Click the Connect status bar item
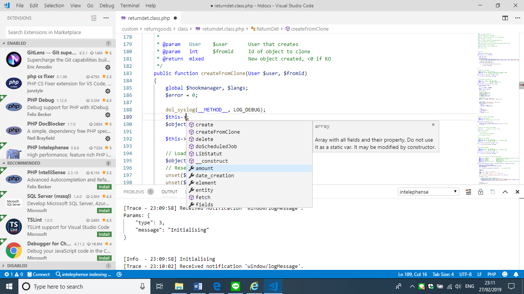The image size is (524, 294). (x=38, y=274)
